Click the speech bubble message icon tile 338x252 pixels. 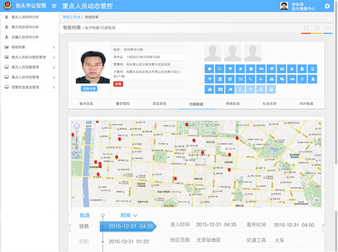pyautogui.click(x=209, y=69)
